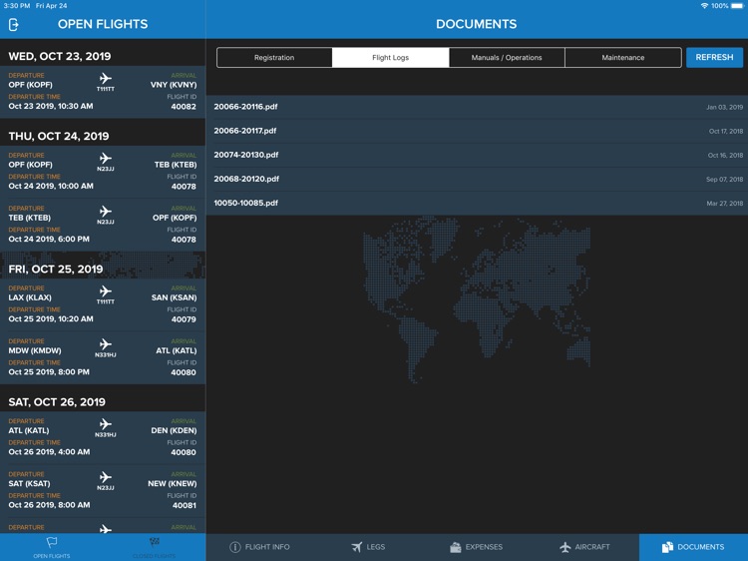Click the Oct 17, 2018 date
This screenshot has height=561, width=748.
click(726, 131)
